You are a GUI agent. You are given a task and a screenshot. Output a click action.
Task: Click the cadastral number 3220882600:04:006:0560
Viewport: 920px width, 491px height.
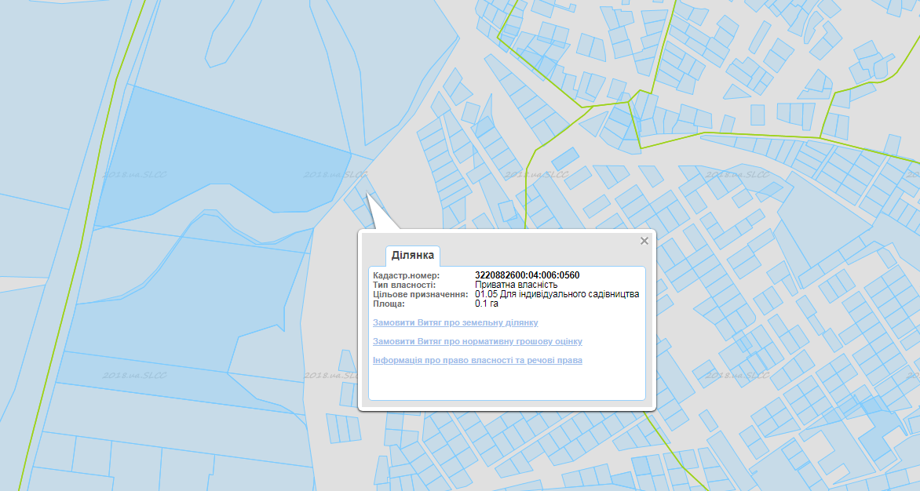click(527, 275)
